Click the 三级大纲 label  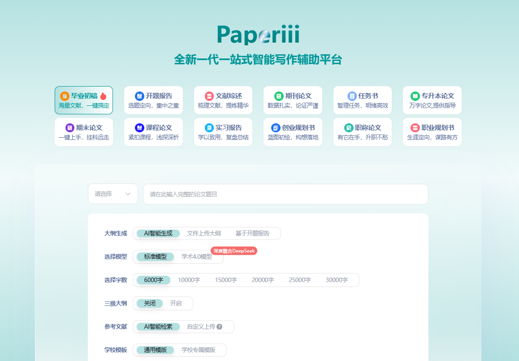pyautogui.click(x=116, y=303)
